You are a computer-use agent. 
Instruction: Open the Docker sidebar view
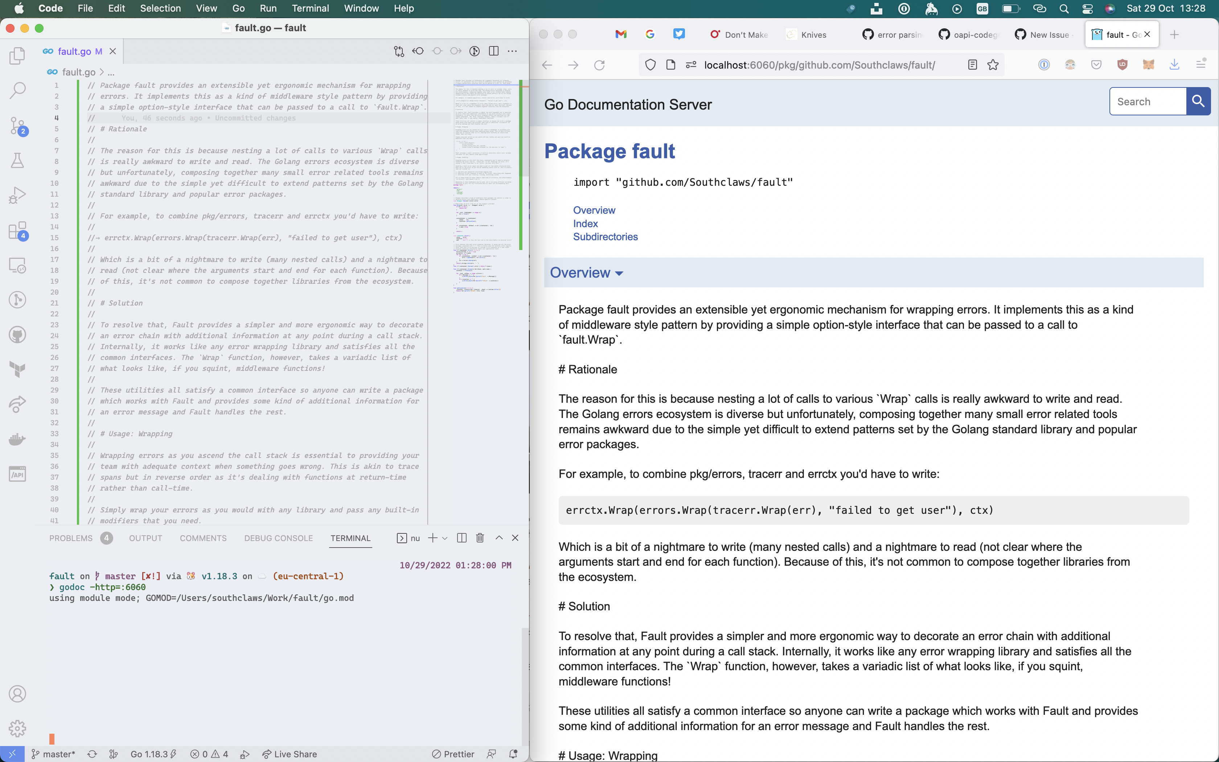click(18, 438)
